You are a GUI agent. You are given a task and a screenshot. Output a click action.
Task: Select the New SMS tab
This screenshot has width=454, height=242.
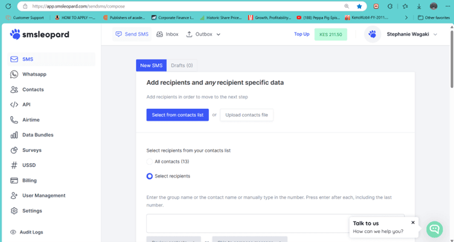pos(151,66)
